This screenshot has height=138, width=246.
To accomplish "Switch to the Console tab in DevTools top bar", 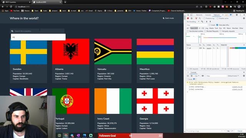I will pos(208,15).
